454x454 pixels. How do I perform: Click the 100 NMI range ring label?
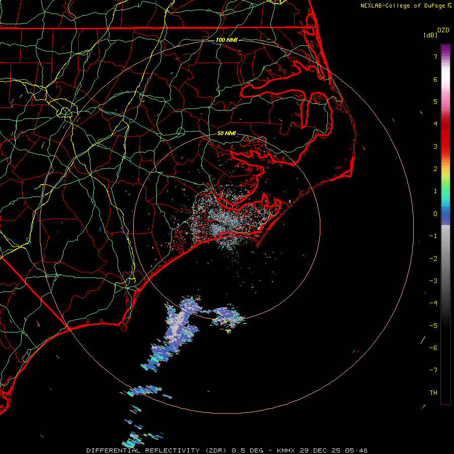[226, 40]
